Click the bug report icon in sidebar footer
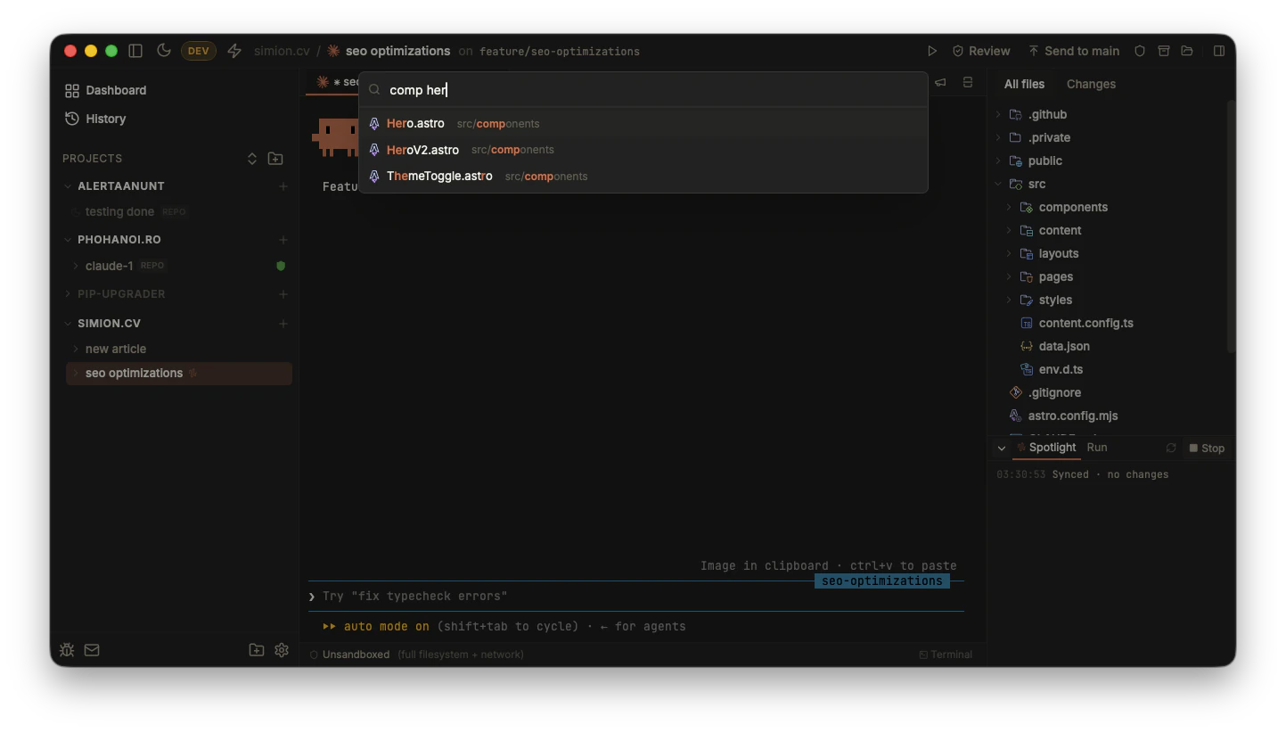The width and height of the screenshot is (1286, 733). 67,650
